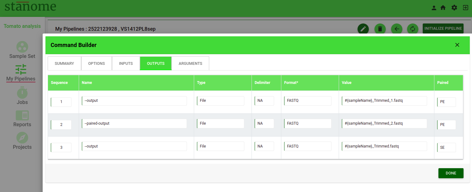Click the INITIALIZE PIPELINE button

pos(443,29)
